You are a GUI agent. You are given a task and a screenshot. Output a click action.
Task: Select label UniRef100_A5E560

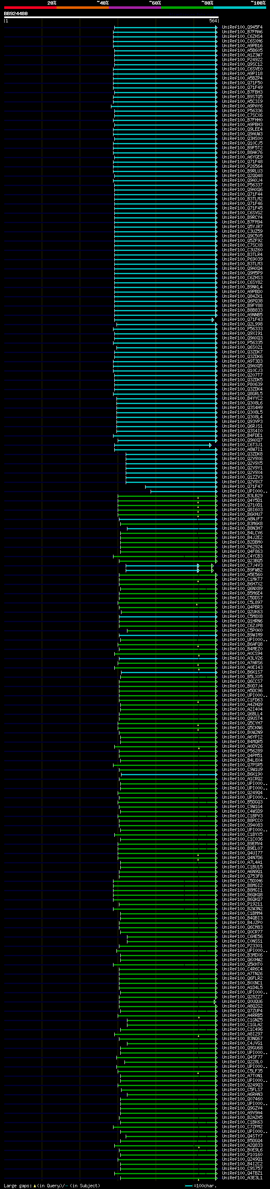242,574
